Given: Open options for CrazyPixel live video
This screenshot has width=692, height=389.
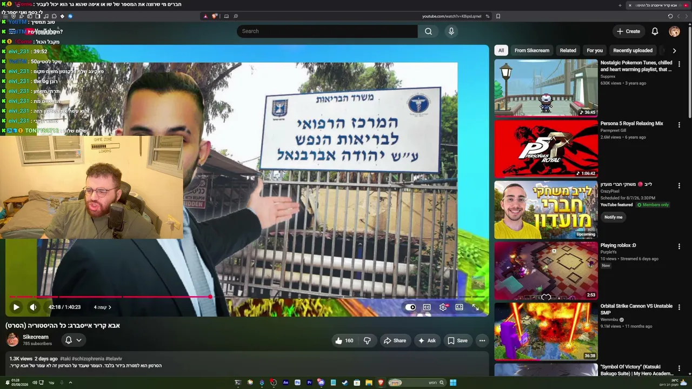Looking at the screenshot, I should tap(680, 185).
